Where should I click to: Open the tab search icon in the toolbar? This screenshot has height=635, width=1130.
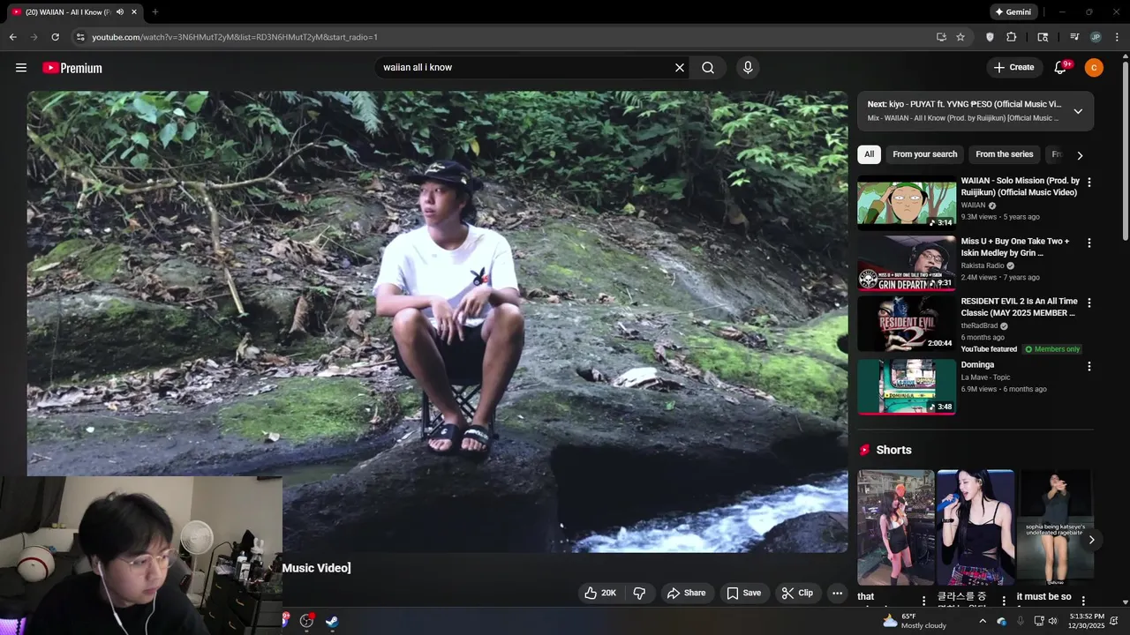[1043, 37]
